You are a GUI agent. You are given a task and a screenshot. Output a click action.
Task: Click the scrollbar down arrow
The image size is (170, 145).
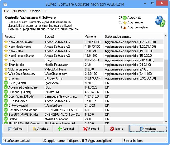tap(166, 122)
